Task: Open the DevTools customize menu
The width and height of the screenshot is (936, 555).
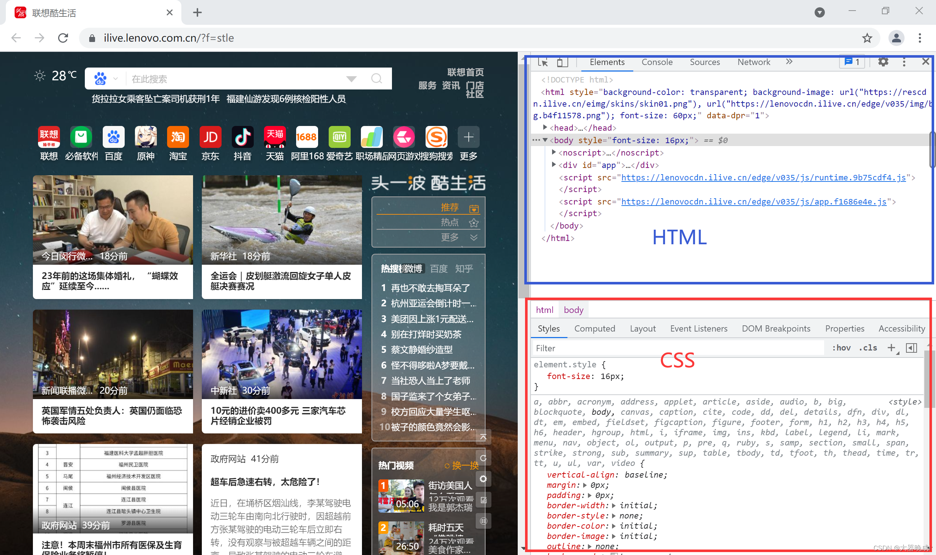Action: coord(904,62)
